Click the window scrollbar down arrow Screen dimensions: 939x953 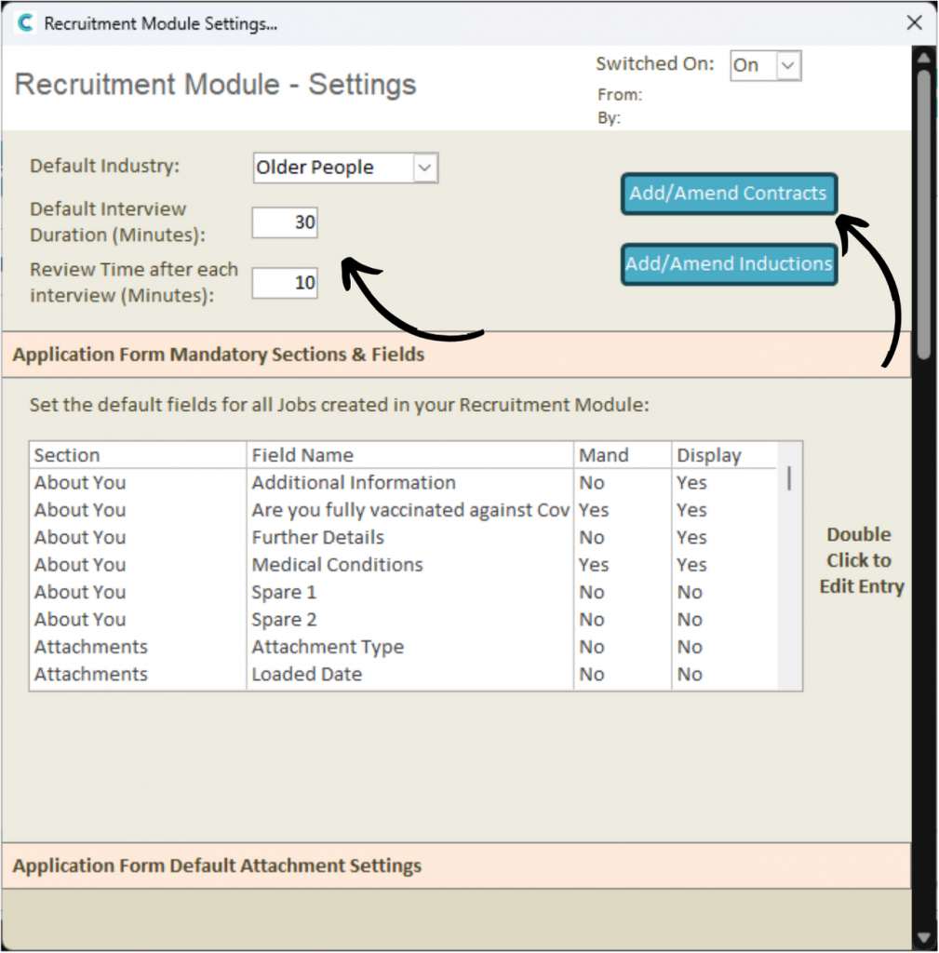pyautogui.click(x=924, y=938)
